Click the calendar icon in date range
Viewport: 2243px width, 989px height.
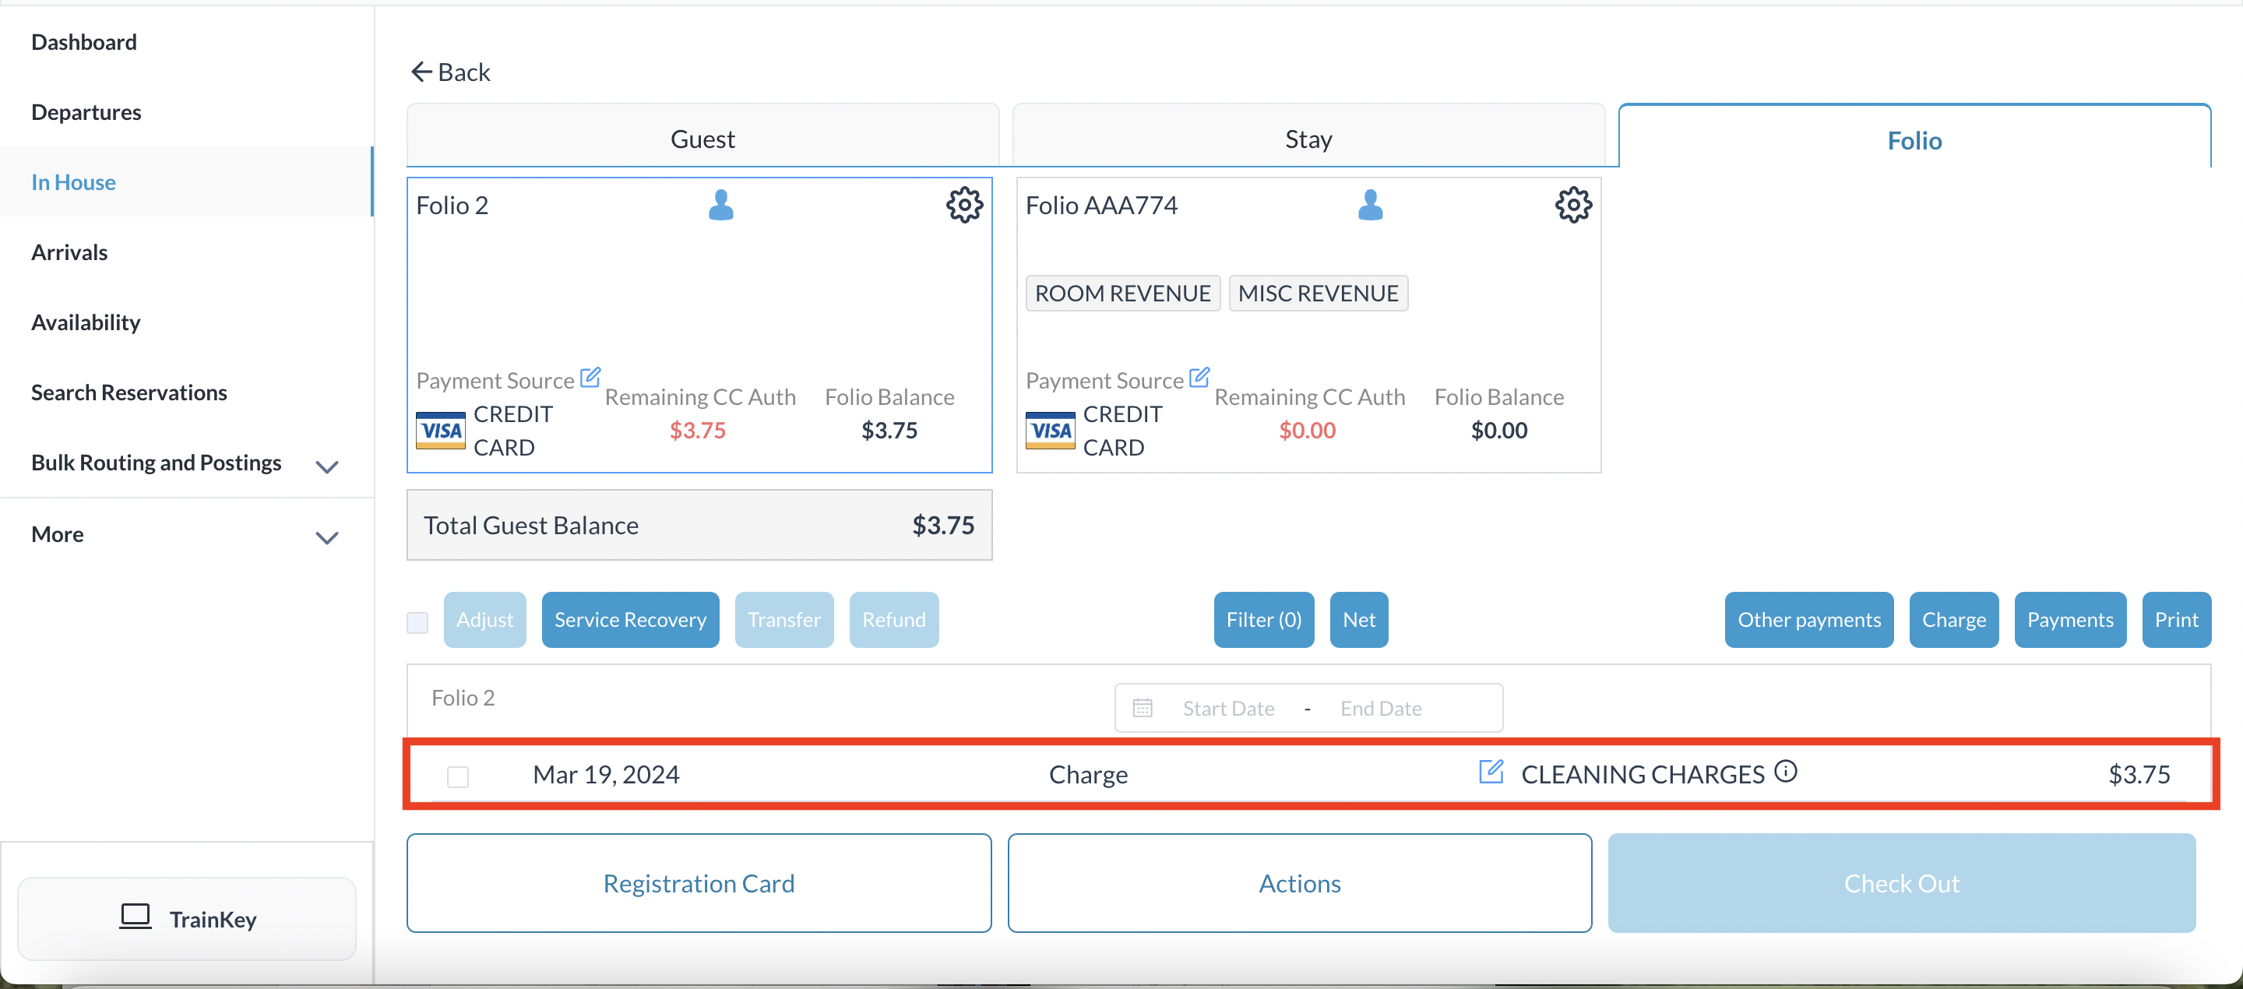tap(1143, 708)
